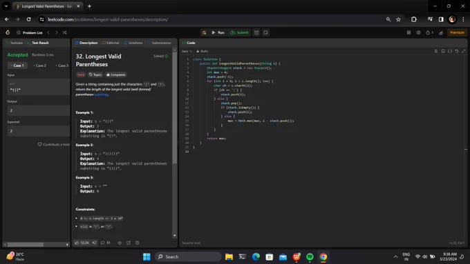Like the problem thumbs up

pyautogui.click(x=82, y=243)
